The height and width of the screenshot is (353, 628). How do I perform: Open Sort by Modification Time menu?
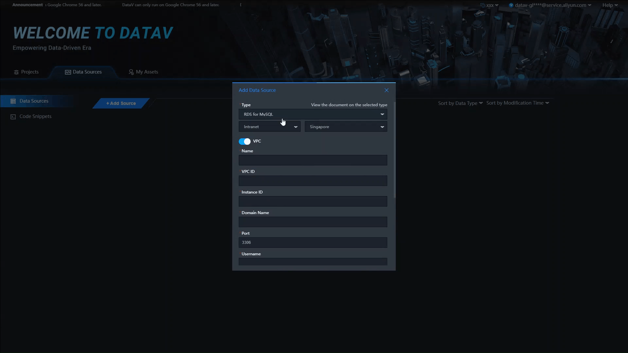tap(517, 103)
